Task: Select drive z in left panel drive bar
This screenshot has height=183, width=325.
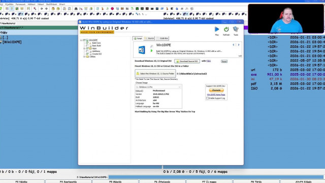Action: click(132, 14)
